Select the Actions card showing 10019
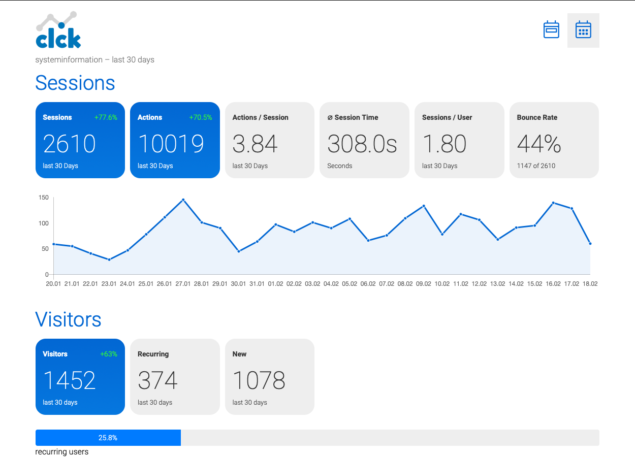Screen dimensions: 635x457 pyautogui.click(x=175, y=140)
